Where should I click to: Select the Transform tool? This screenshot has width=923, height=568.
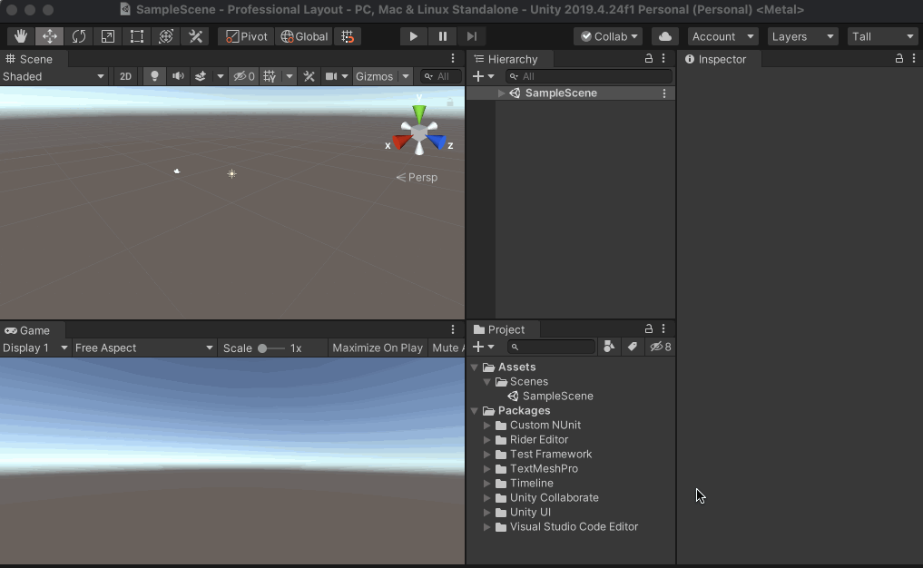click(166, 36)
